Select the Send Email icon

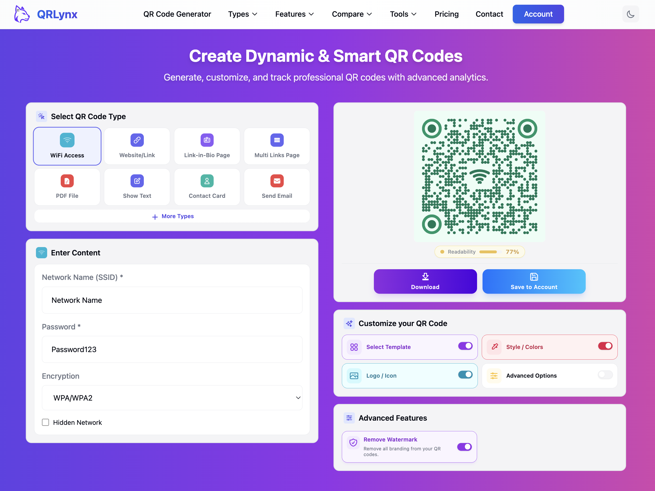(277, 181)
